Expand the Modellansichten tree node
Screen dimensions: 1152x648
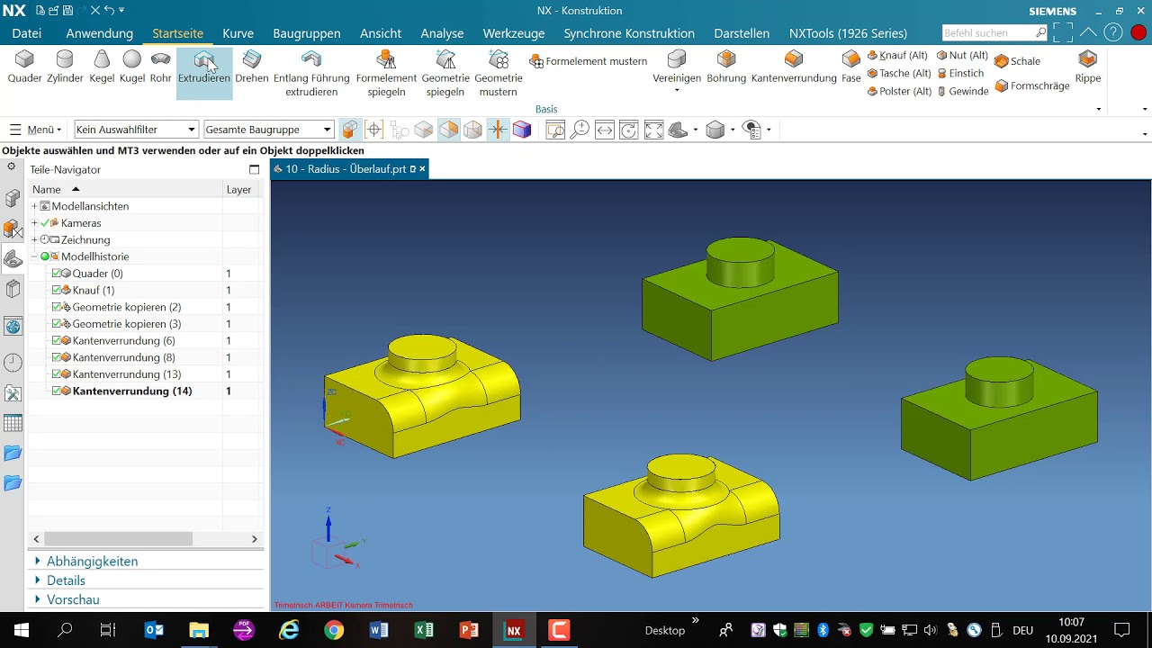pos(34,206)
